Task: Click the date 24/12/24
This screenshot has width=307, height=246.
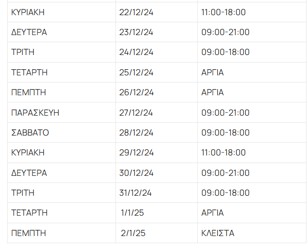Action: 136,52
